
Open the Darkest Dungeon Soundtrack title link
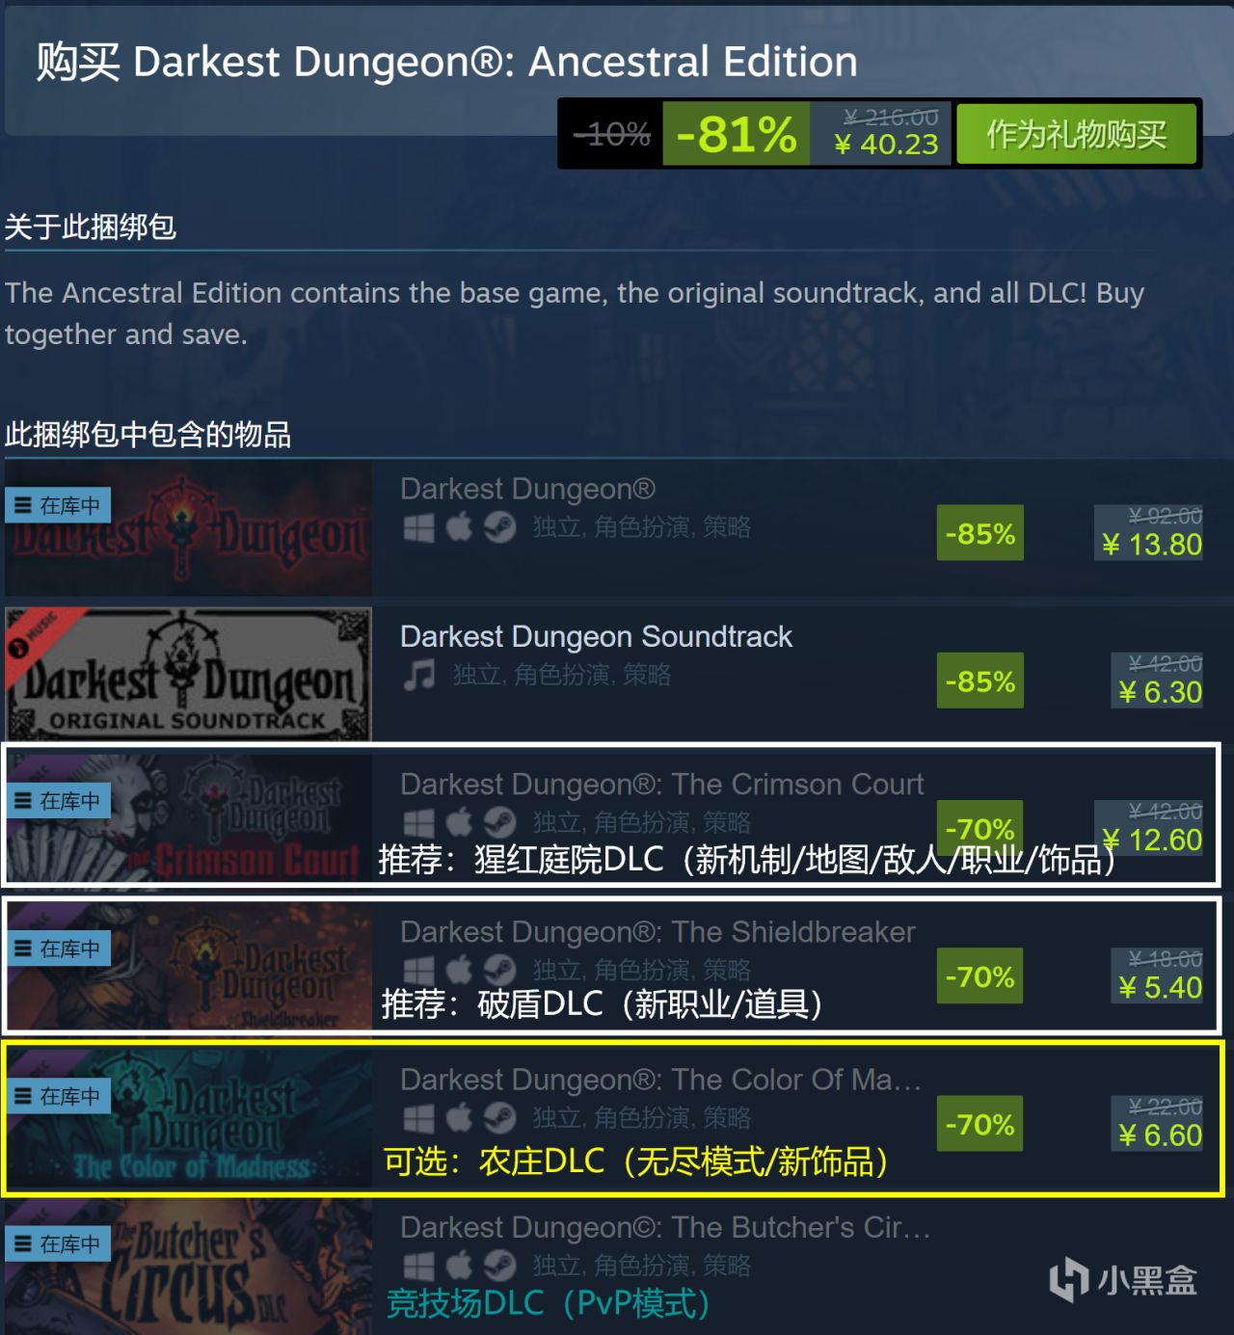[596, 637]
